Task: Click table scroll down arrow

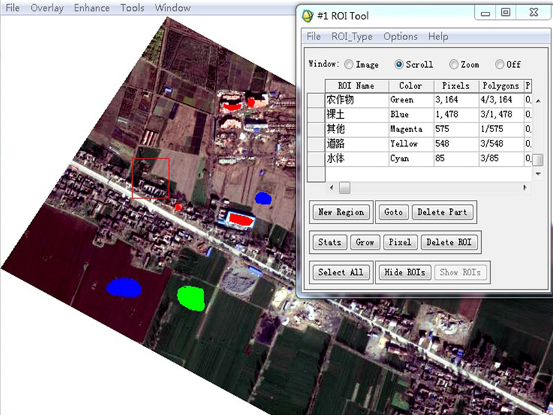Action: 538,174
